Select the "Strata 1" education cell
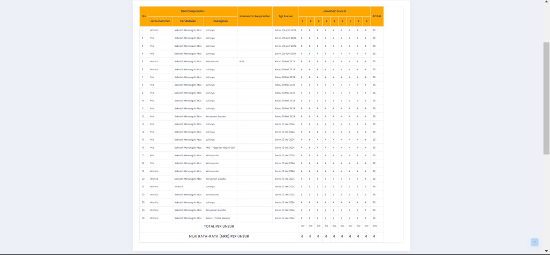 [179, 187]
